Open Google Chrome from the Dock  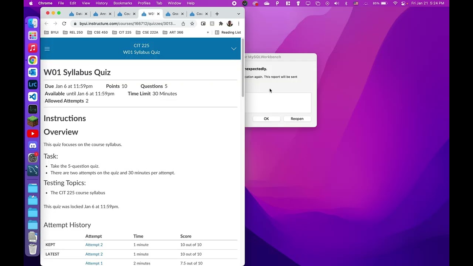(33, 60)
